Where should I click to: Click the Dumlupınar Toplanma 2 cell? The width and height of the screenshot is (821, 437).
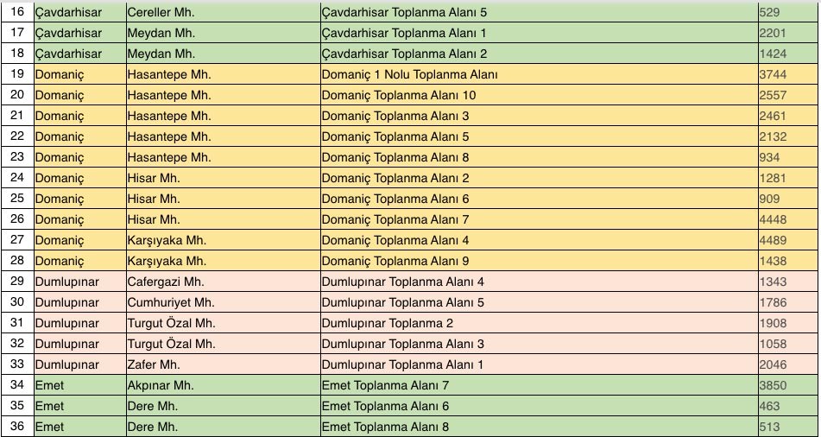point(538,323)
